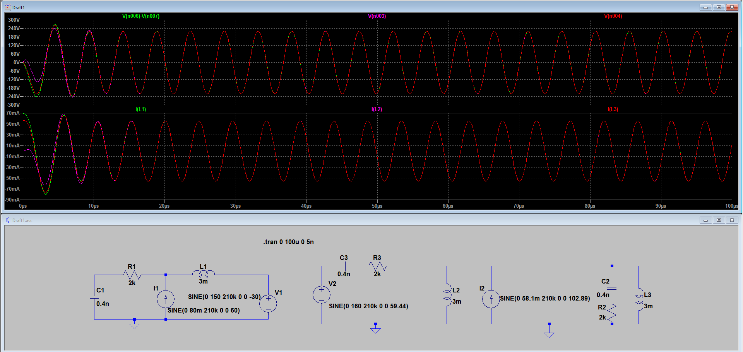This screenshot has width=743, height=352.
Task: Select the voltage source V1 symbol
Action: coord(268,303)
